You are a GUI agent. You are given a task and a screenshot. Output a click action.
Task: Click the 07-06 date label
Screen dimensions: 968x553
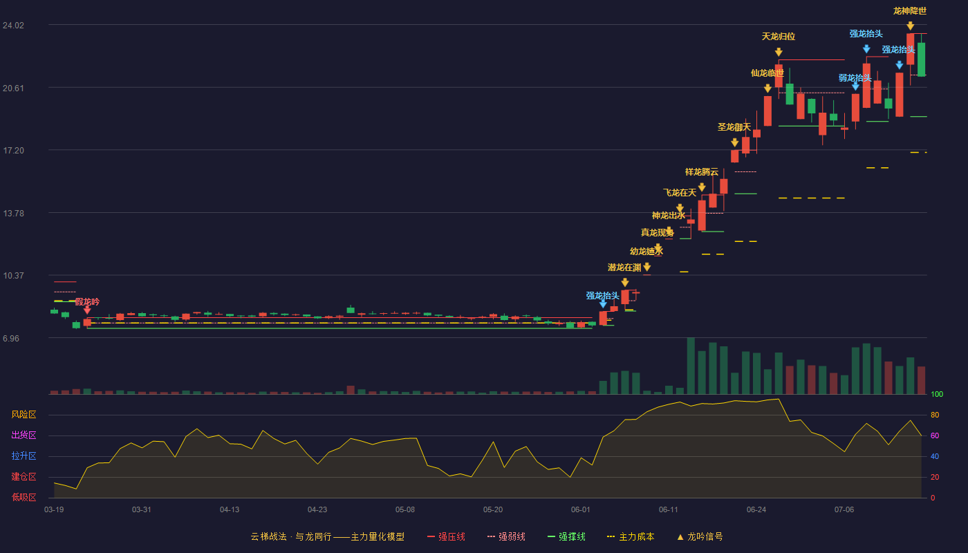tap(844, 509)
